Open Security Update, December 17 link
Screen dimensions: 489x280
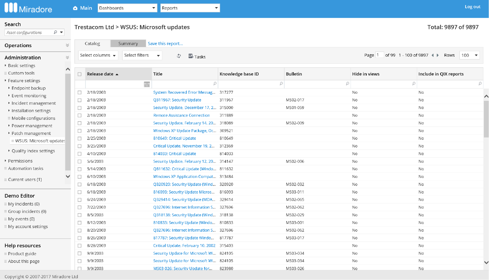pos(185,108)
